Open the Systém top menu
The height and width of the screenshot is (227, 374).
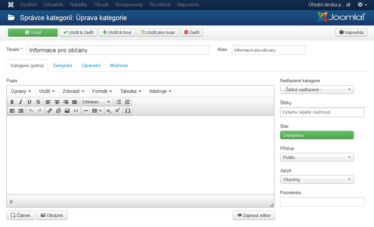pos(28,5)
